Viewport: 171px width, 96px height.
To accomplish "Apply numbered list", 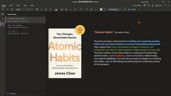I will point(81,9).
